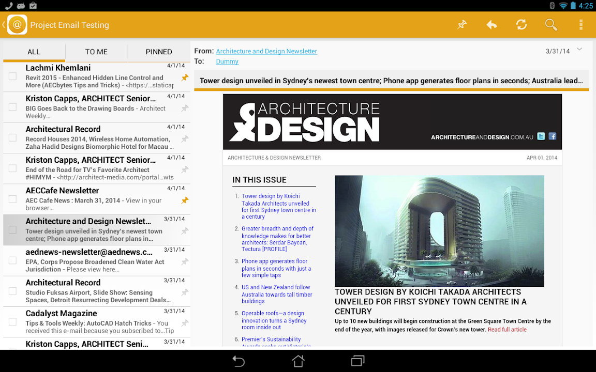
Task: Open the three-dot overflow menu
Action: (x=581, y=25)
